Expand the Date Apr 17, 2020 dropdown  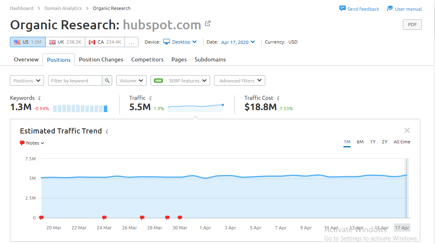coord(238,42)
